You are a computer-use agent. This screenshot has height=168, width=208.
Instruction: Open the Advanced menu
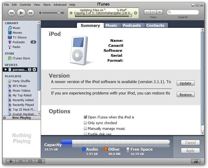click(x=60, y=5)
